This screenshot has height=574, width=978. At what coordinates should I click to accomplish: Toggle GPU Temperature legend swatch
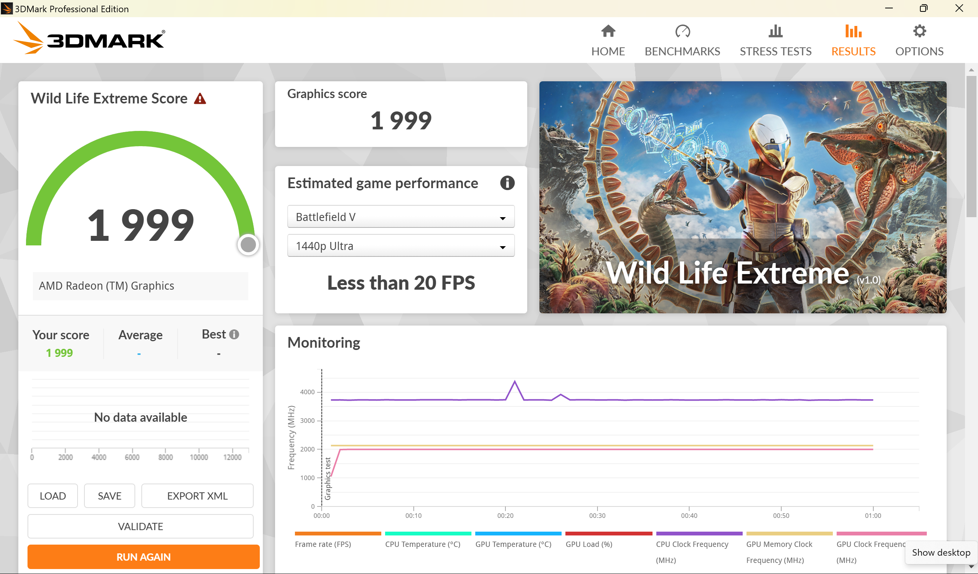pos(518,533)
